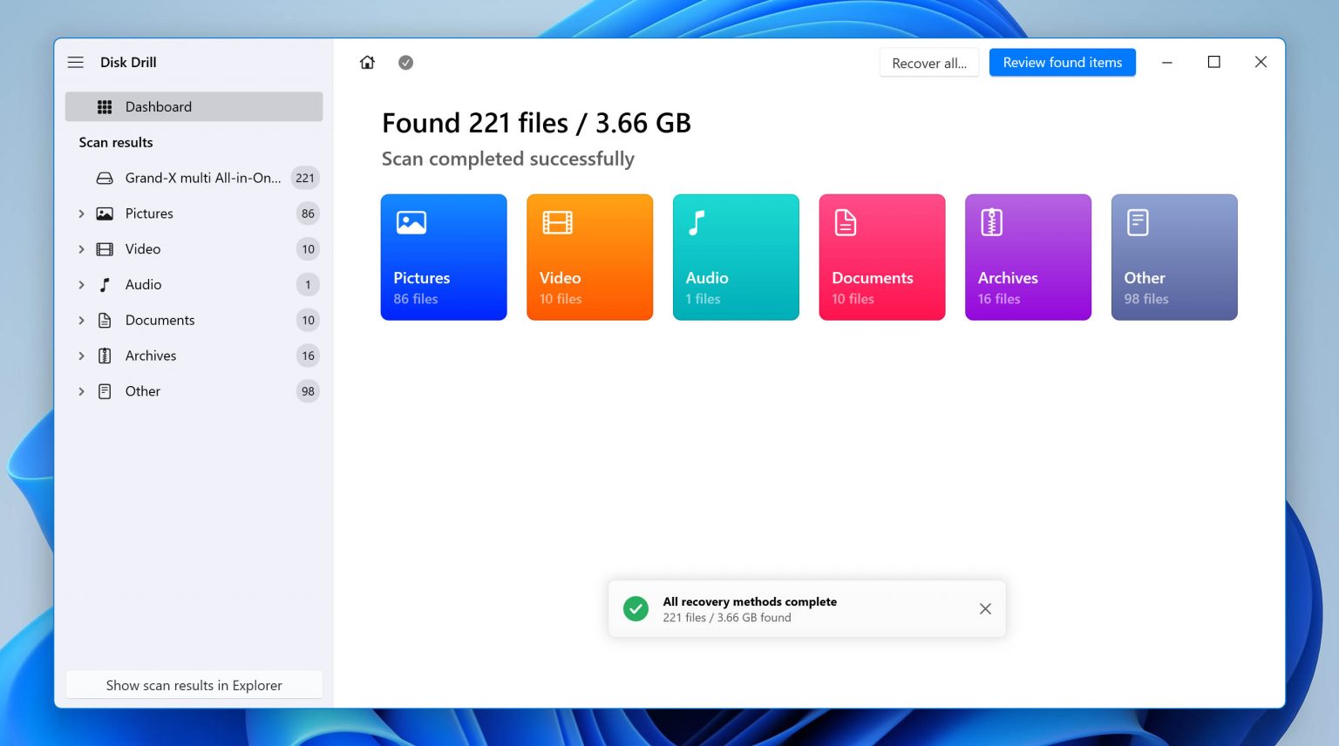The image size is (1339, 746).
Task: Open the Other category card
Action: [1174, 257]
